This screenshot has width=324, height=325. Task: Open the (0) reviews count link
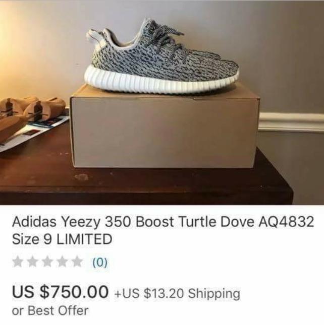click(x=100, y=262)
